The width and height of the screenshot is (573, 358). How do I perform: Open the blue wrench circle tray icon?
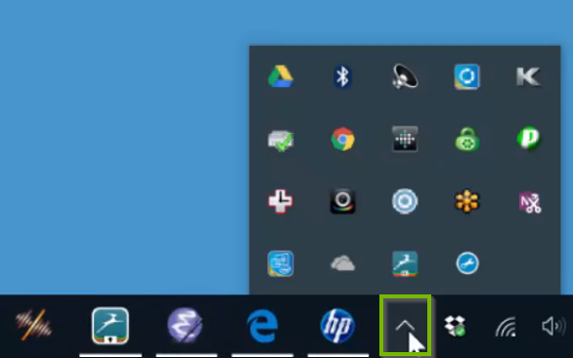[x=467, y=263]
